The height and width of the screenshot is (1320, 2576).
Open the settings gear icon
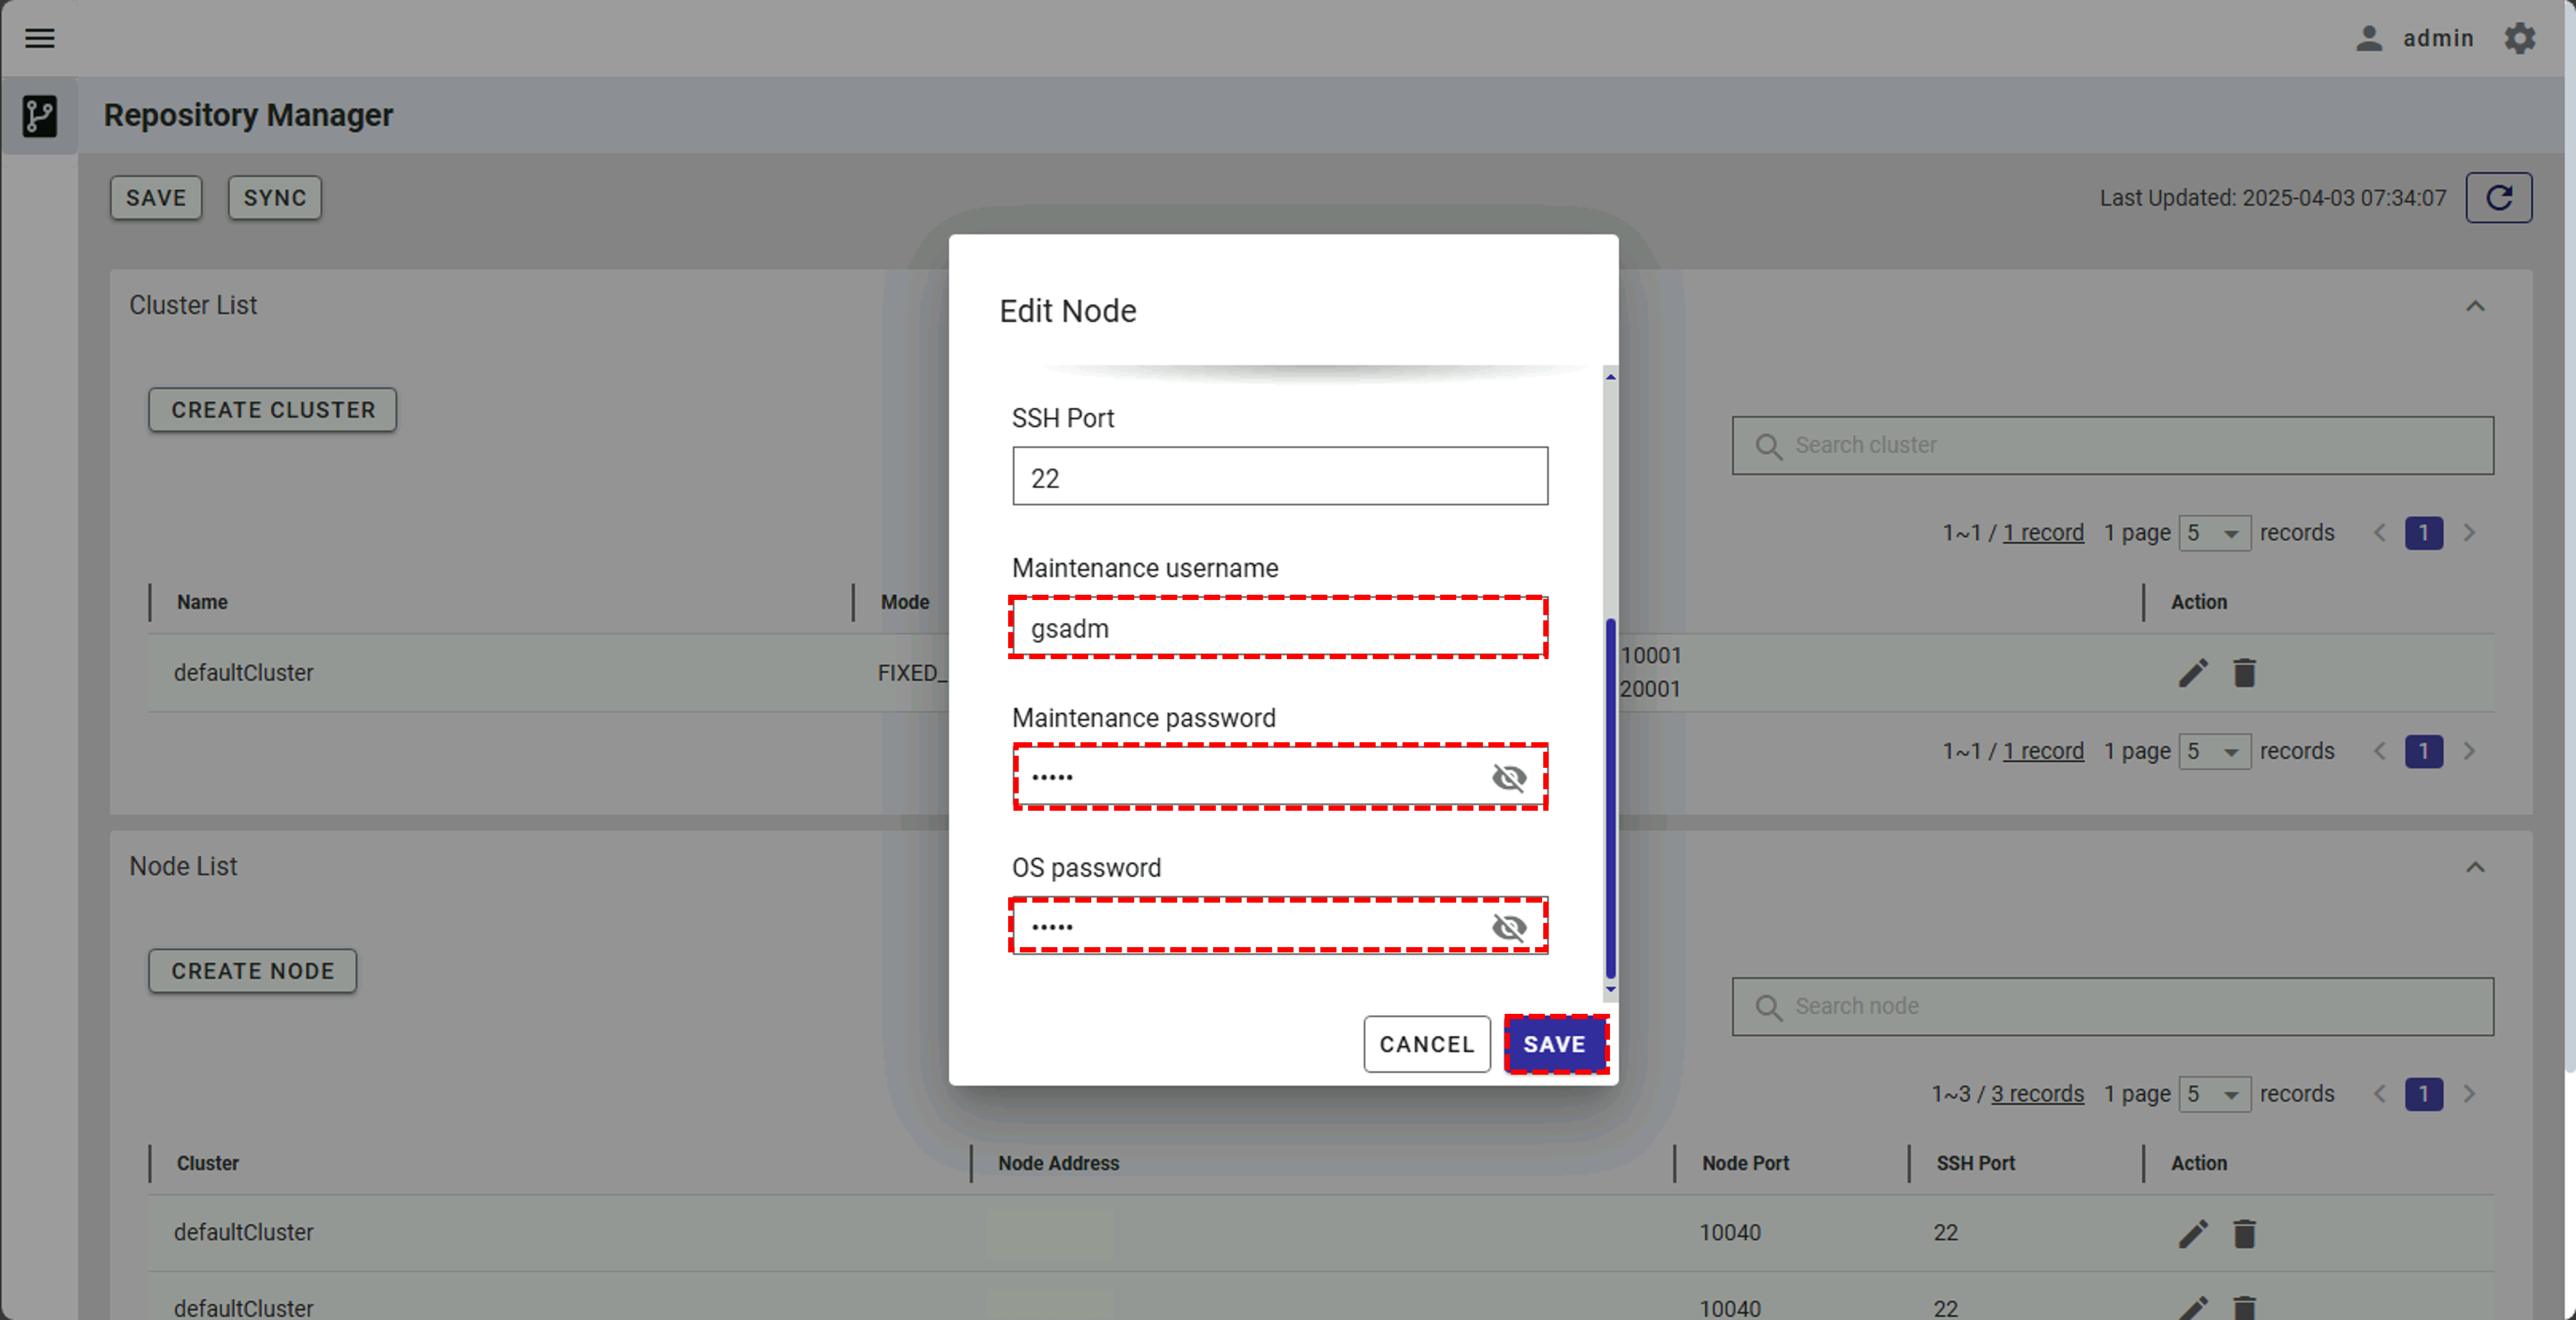coord(2519,38)
